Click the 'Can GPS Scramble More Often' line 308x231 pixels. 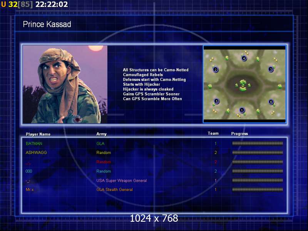coord(152,99)
